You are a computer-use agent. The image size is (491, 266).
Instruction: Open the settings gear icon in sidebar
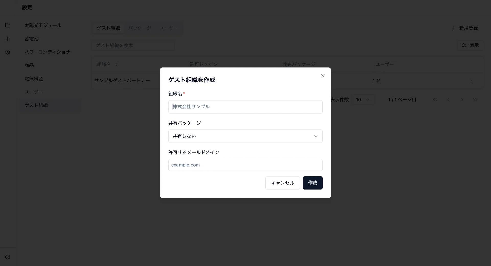coord(8,52)
